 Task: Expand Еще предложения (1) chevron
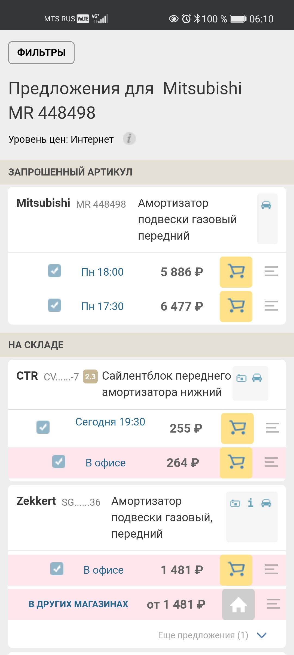262,635
